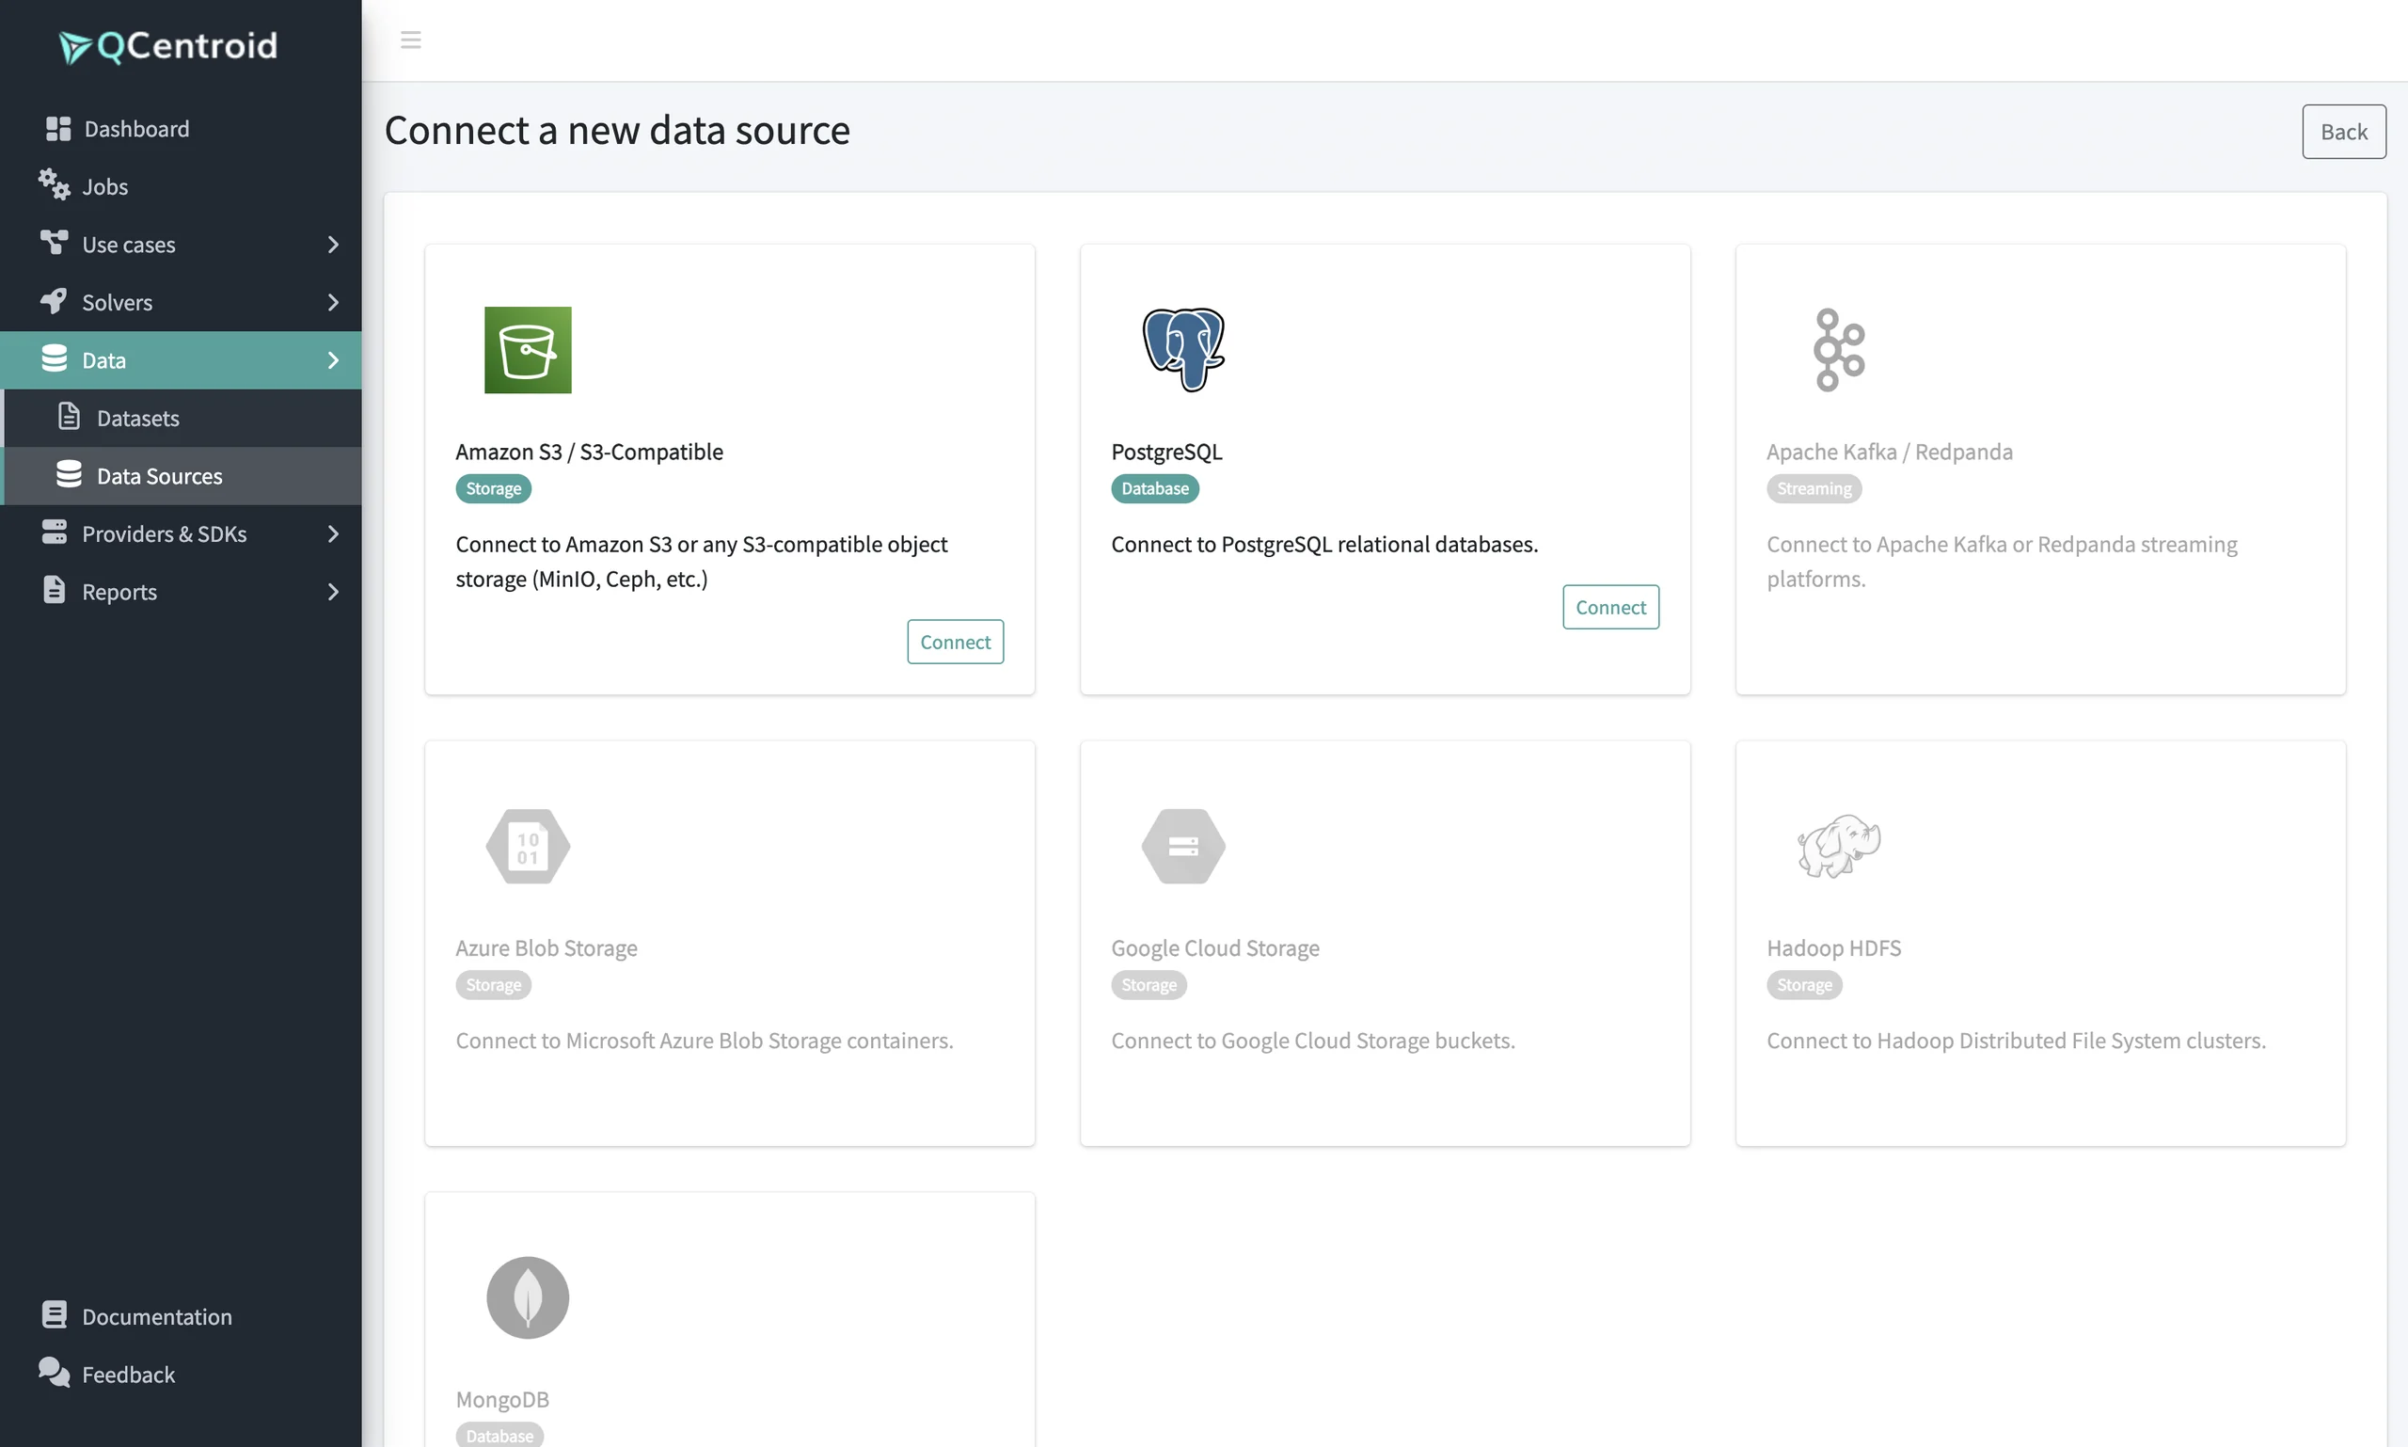Click the PostgreSQL elephant logo
Image resolution: width=2408 pixels, height=1447 pixels.
pyautogui.click(x=1183, y=350)
